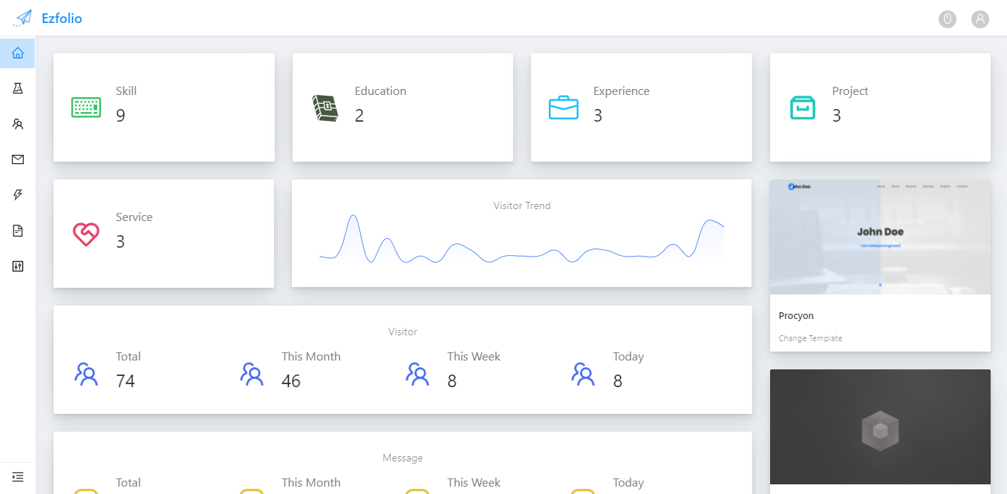Open the Experience card
The image size is (1007, 494).
click(641, 108)
